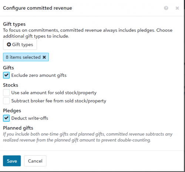185x172 pixels.
Task: Cancel the configuration changes
Action: 35,161
